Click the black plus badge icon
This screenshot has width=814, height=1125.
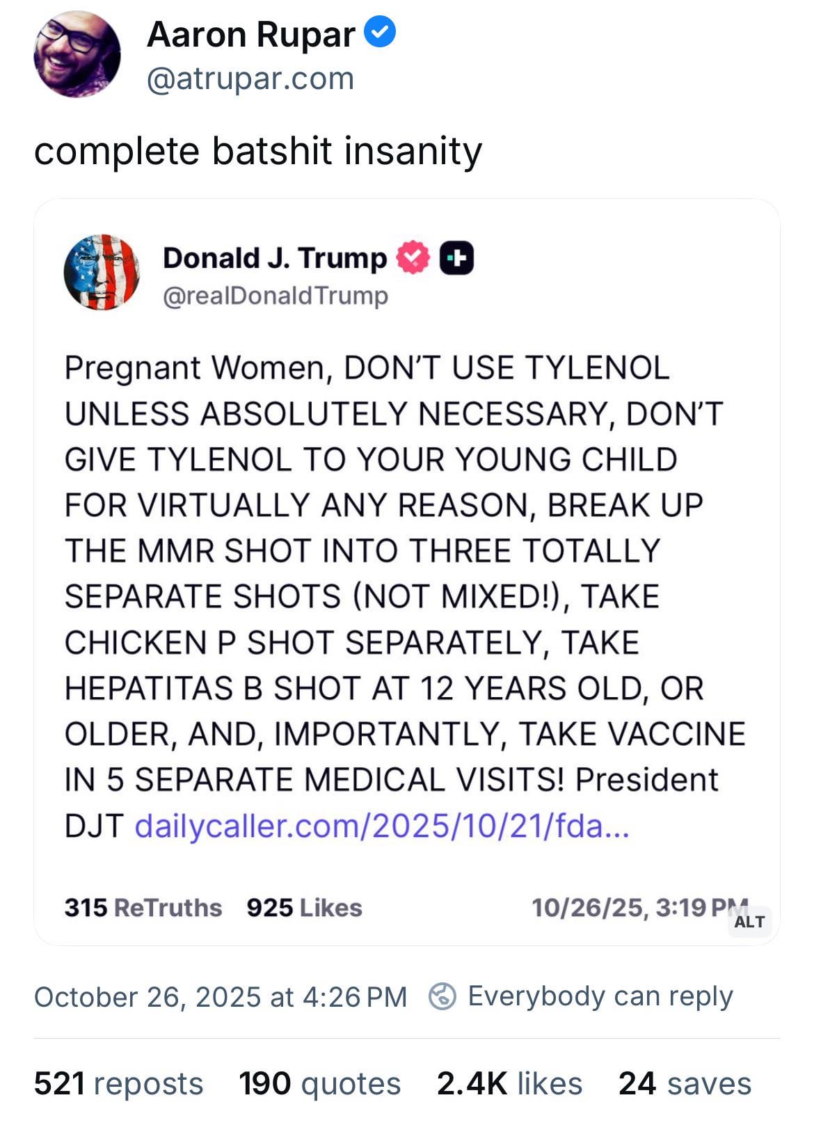pos(456,258)
